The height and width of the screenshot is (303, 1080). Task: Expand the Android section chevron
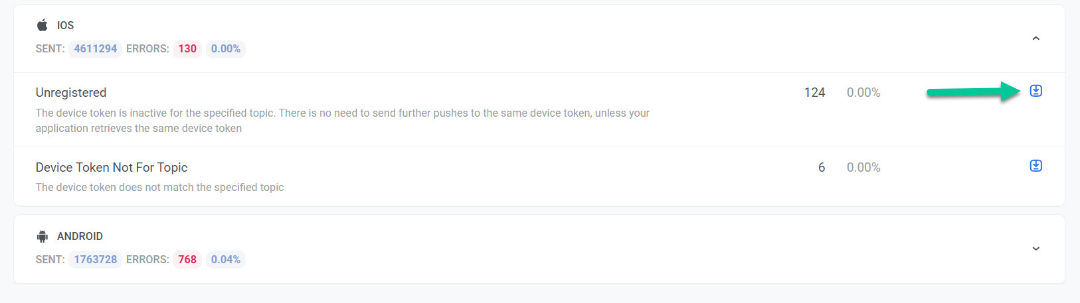[x=1035, y=249]
